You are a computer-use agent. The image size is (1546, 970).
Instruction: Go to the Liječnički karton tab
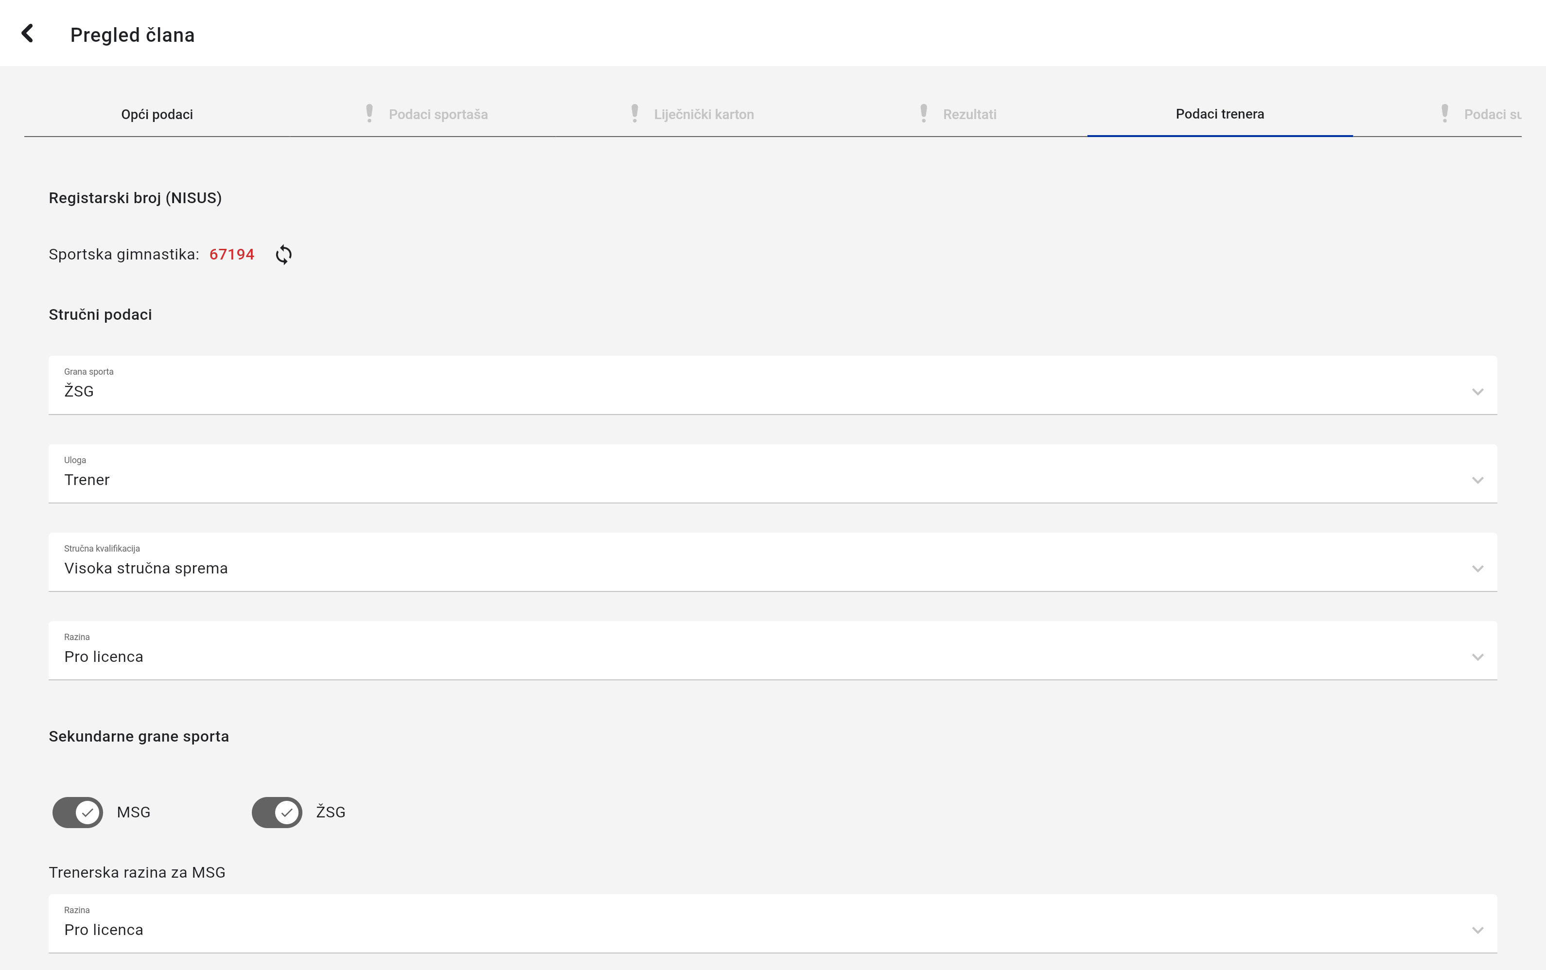click(x=703, y=114)
